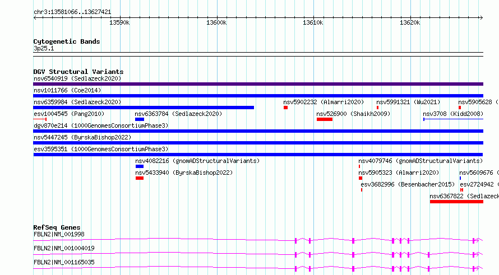This screenshot has width=499, height=275.
Task: Click the nsv6363784 Sedlazeck2020 blue bar
Action: click(x=140, y=119)
